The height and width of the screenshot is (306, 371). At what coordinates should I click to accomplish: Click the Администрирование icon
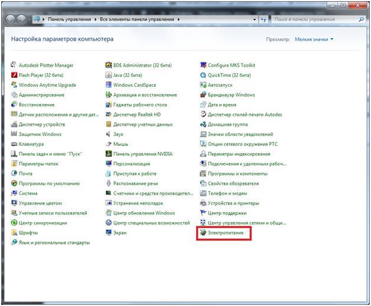(x=14, y=95)
